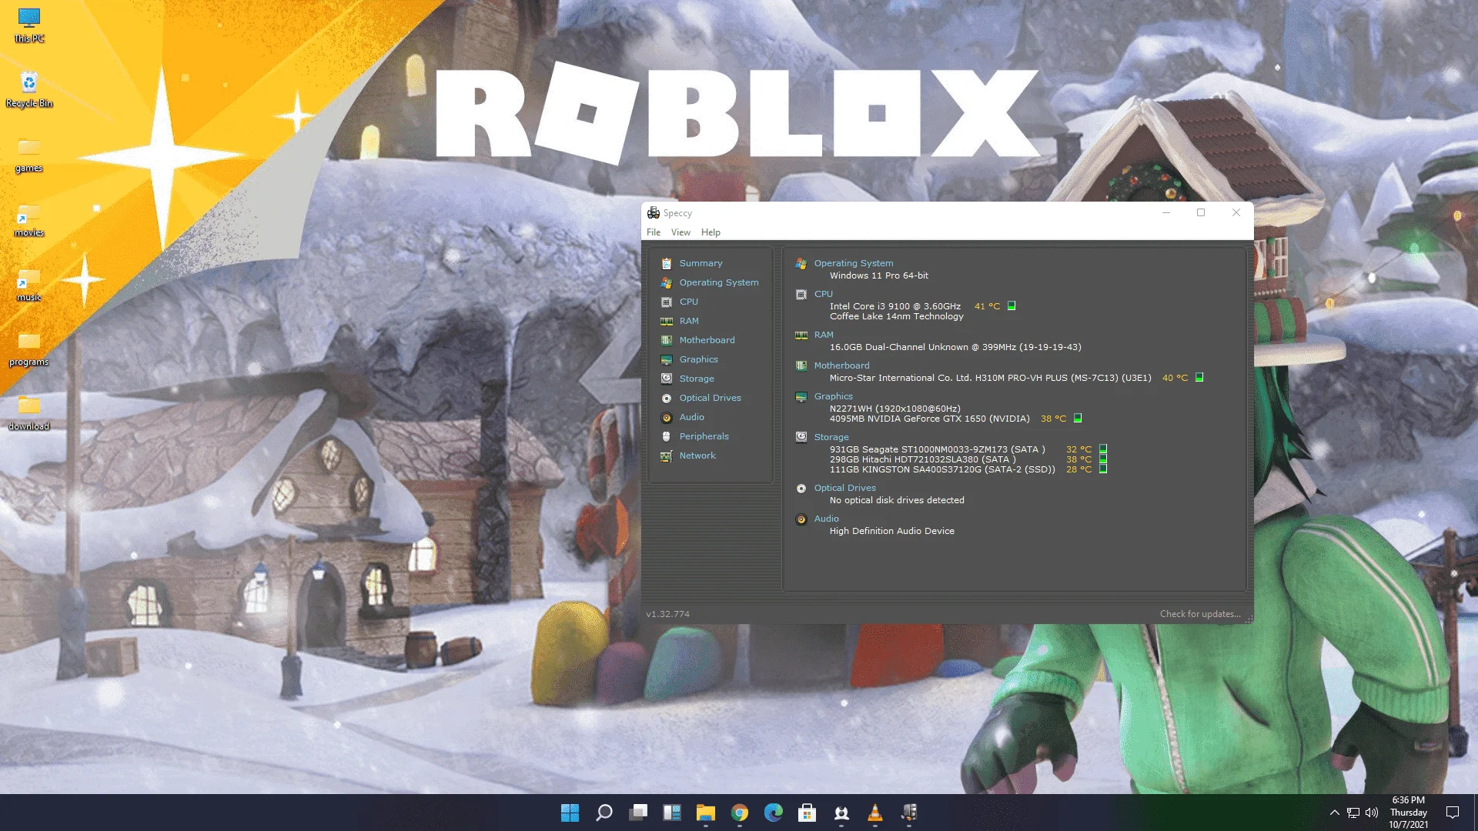
Task: Click the CPU temperature value '41 °C'
Action: coord(987,306)
